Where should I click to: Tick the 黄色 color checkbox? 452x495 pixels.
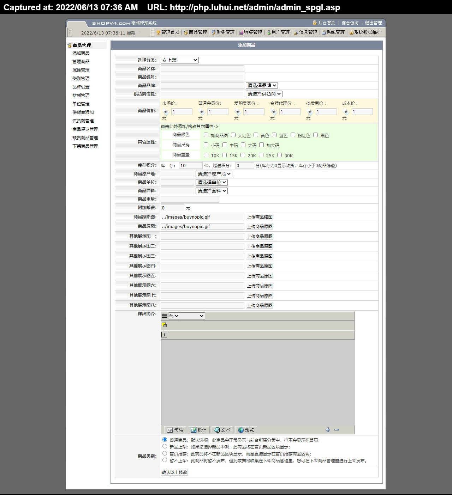[x=256, y=135]
